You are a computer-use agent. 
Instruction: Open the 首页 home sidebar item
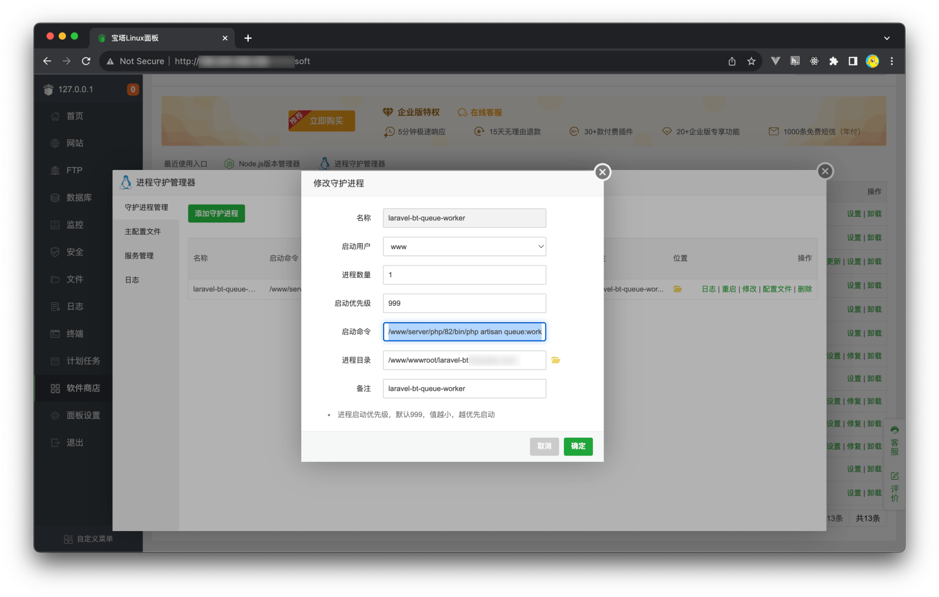point(74,116)
